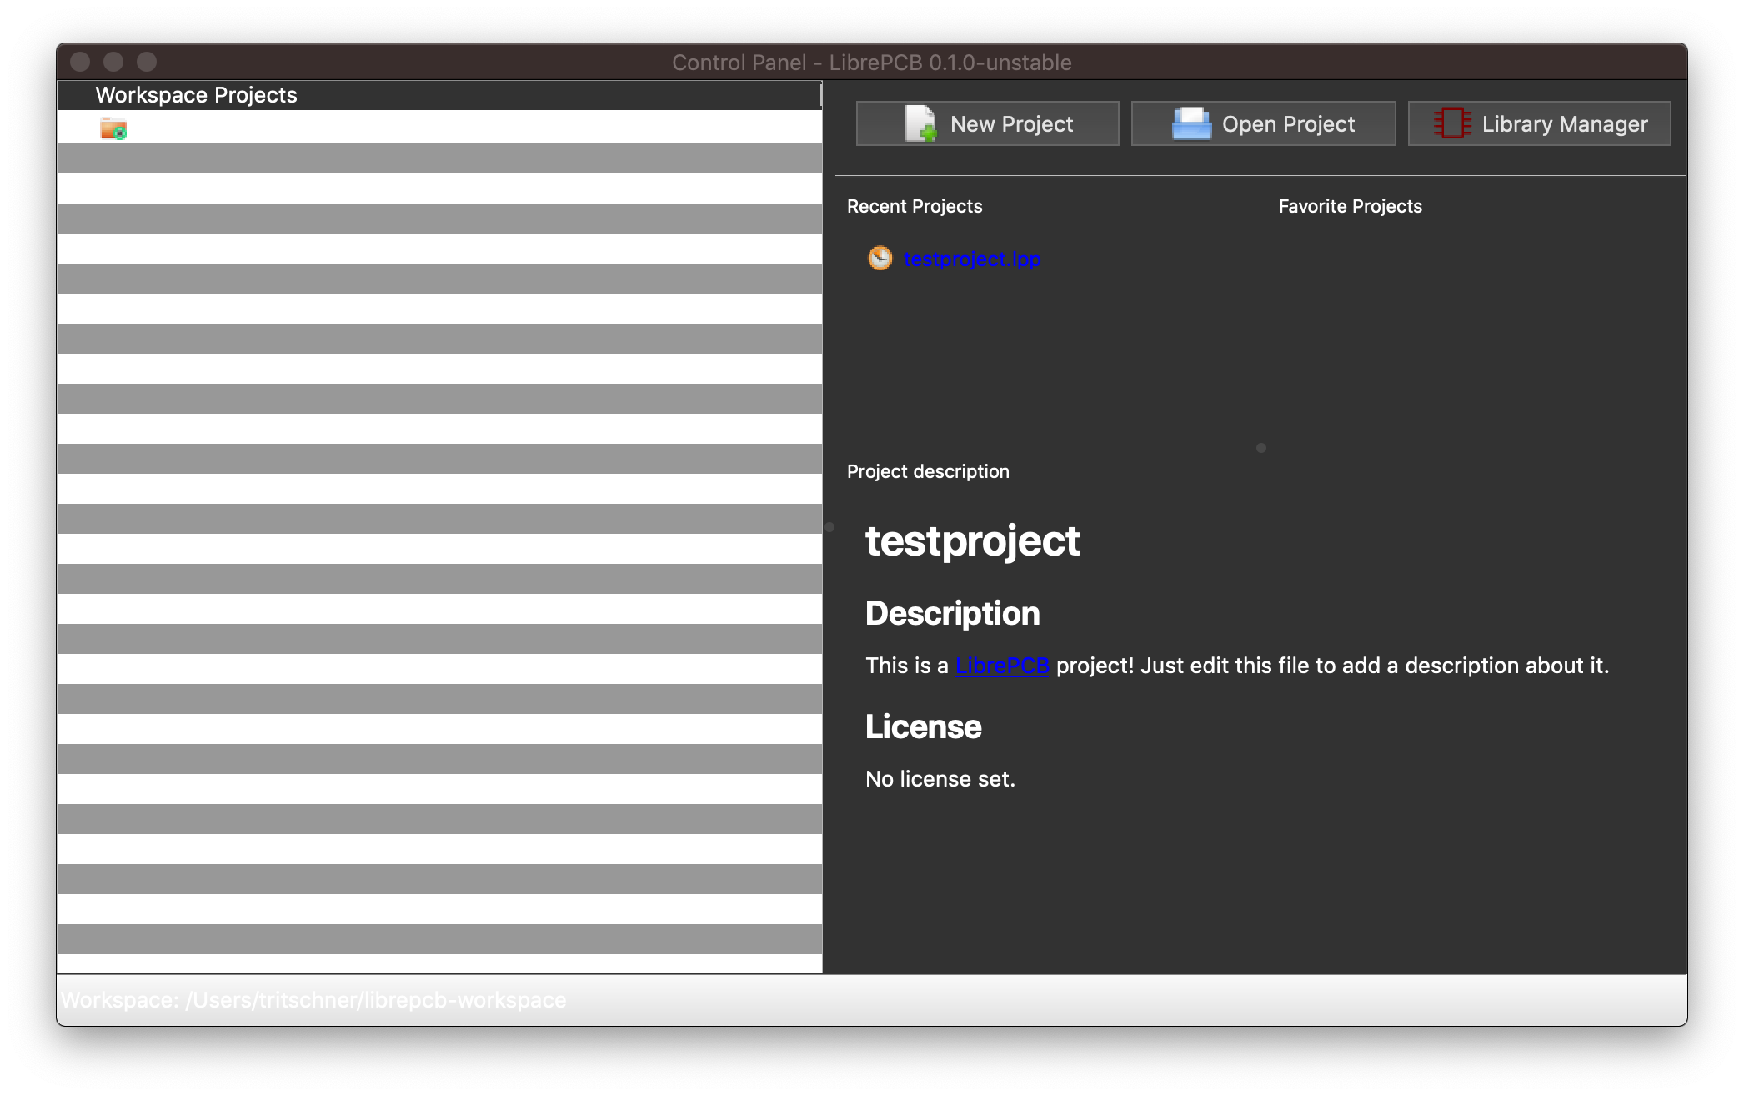This screenshot has width=1744, height=1096.
Task: Click the workspace path in the status bar
Action: (315, 998)
